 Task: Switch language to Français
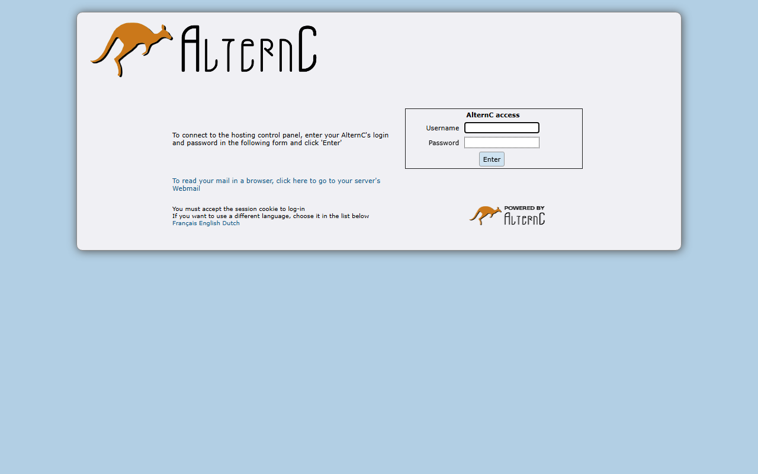click(x=185, y=223)
